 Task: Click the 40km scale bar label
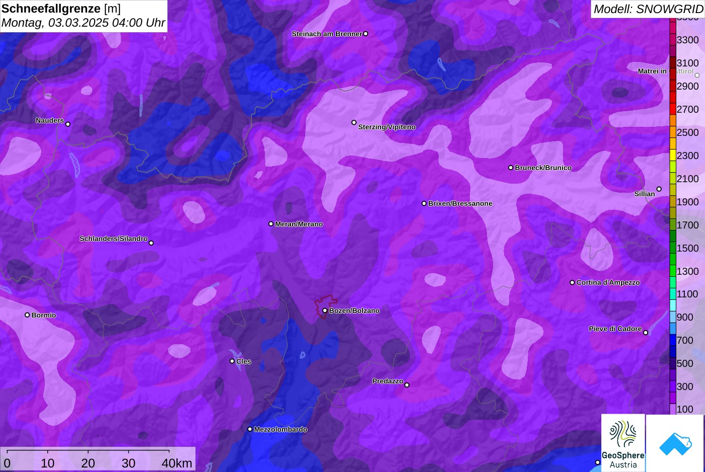(177, 463)
